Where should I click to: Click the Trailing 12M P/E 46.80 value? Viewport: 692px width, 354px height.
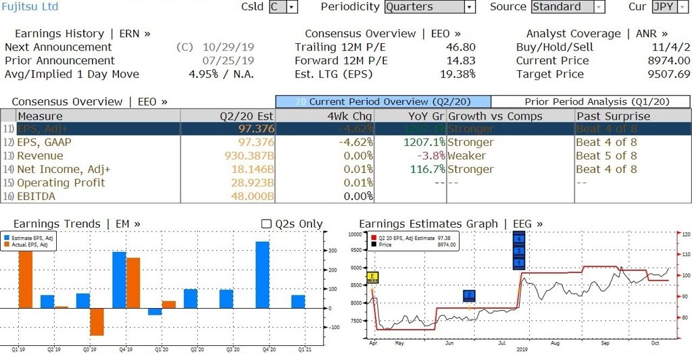pyautogui.click(x=461, y=47)
